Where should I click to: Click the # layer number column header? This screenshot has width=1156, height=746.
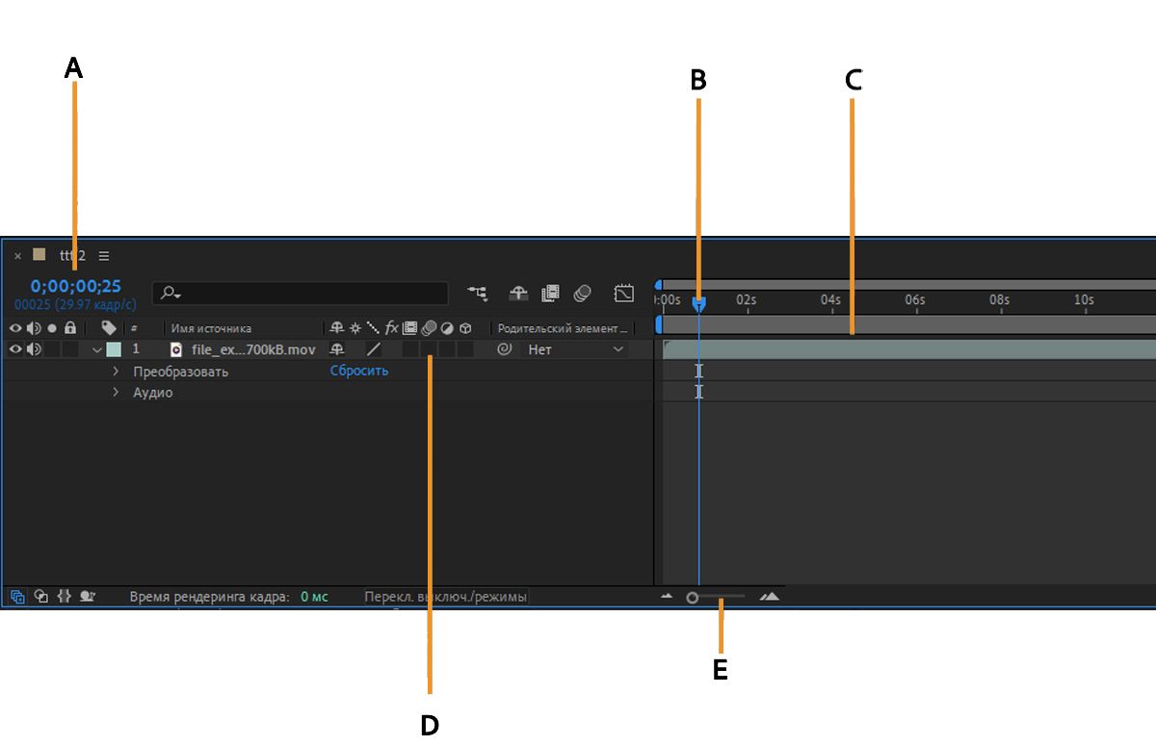coord(135,328)
